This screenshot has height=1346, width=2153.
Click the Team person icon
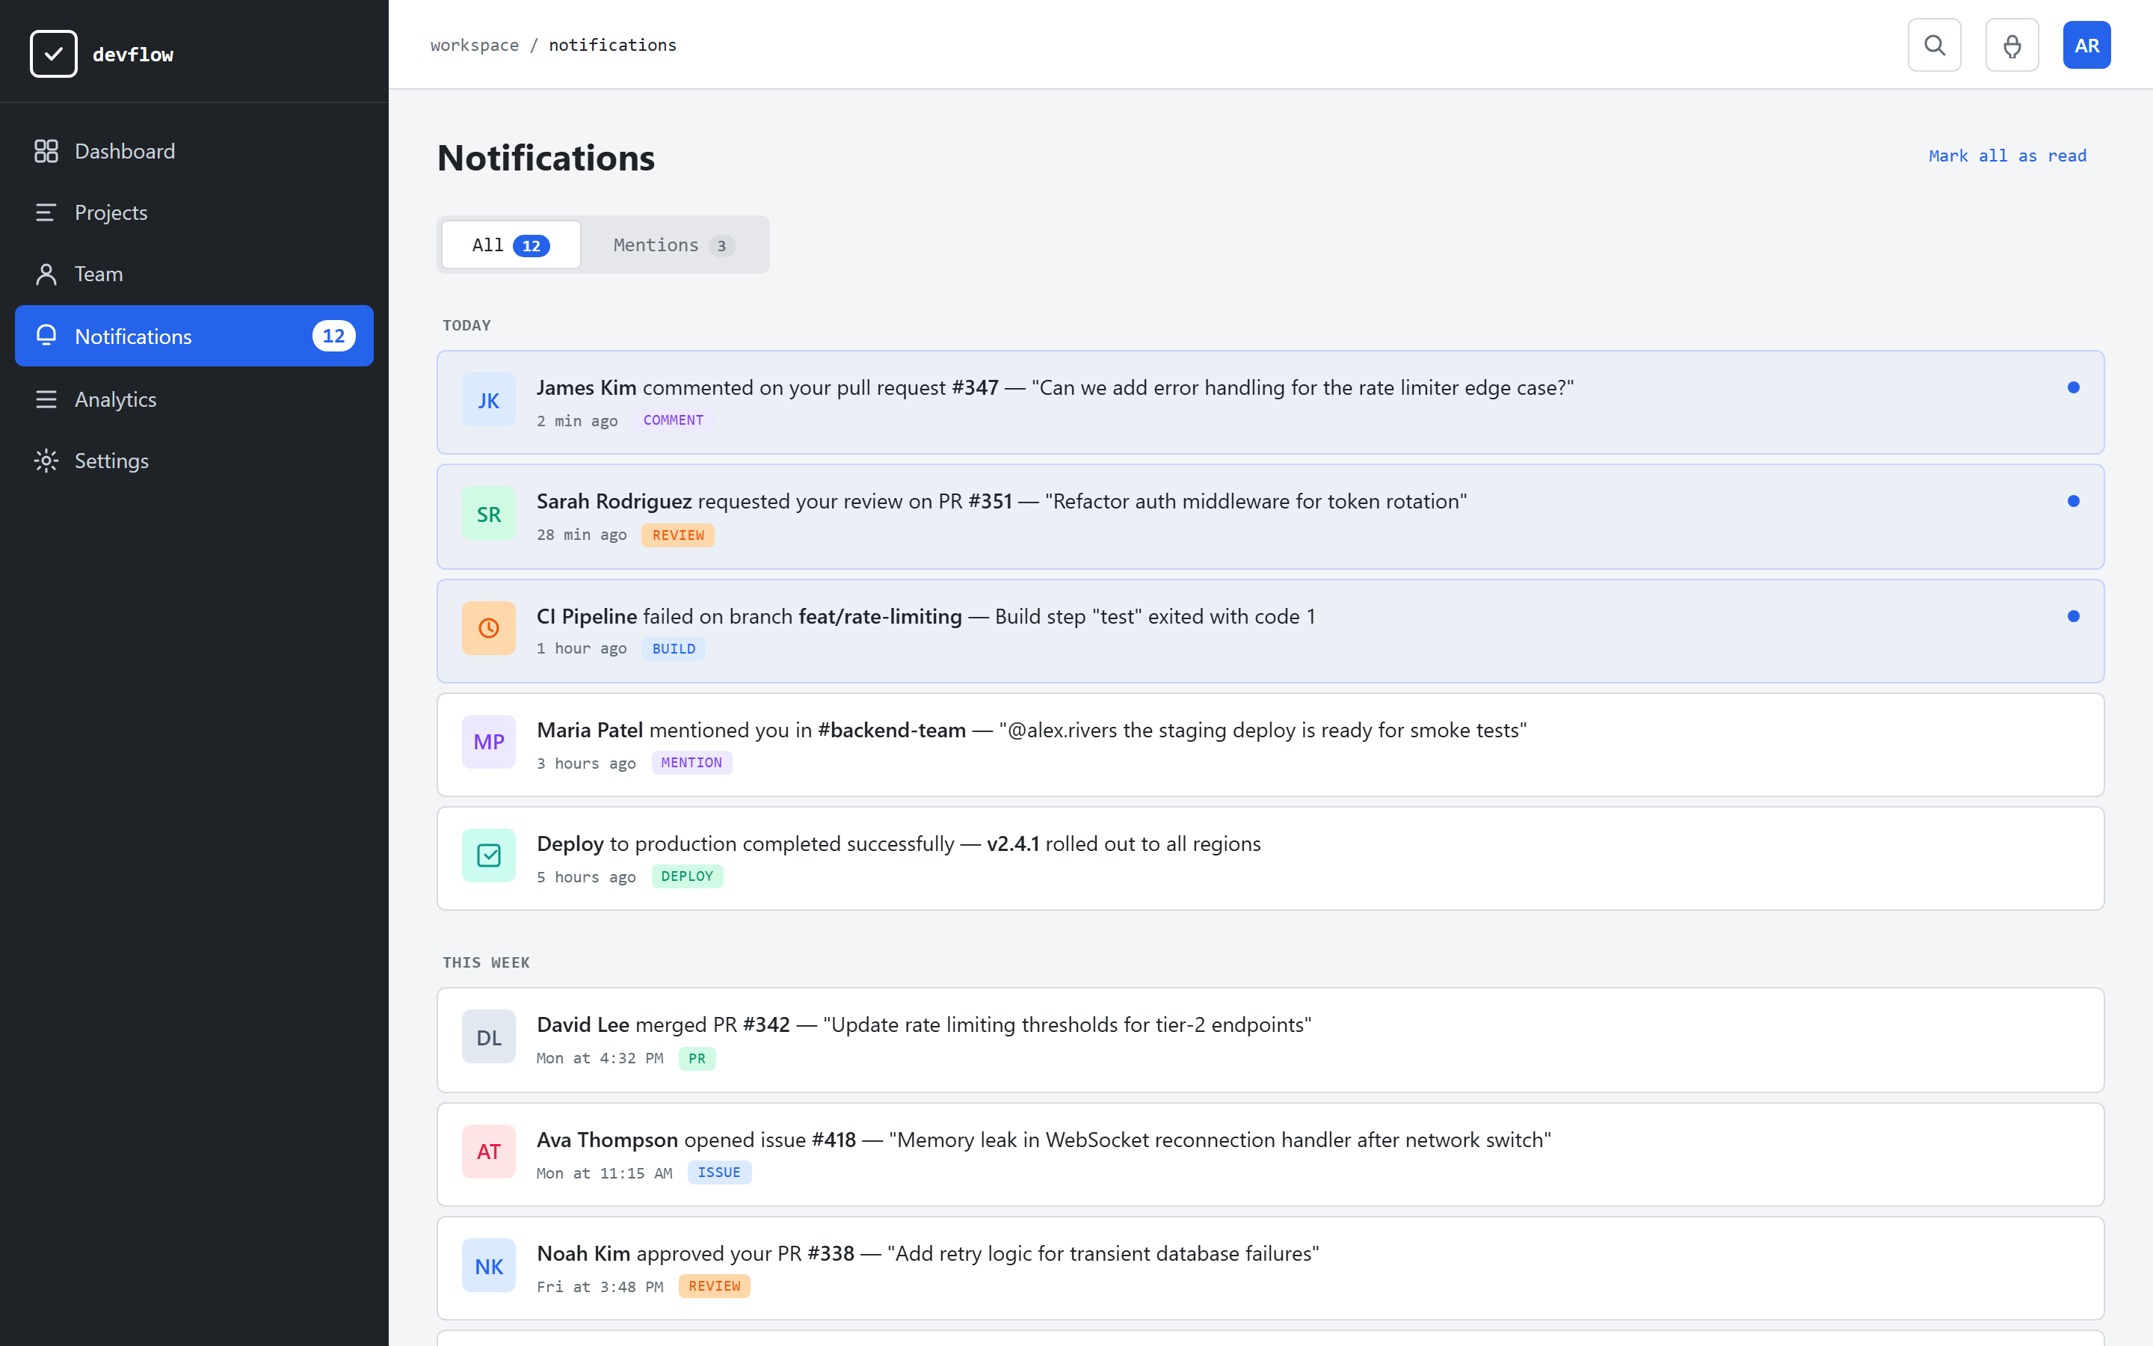click(46, 273)
